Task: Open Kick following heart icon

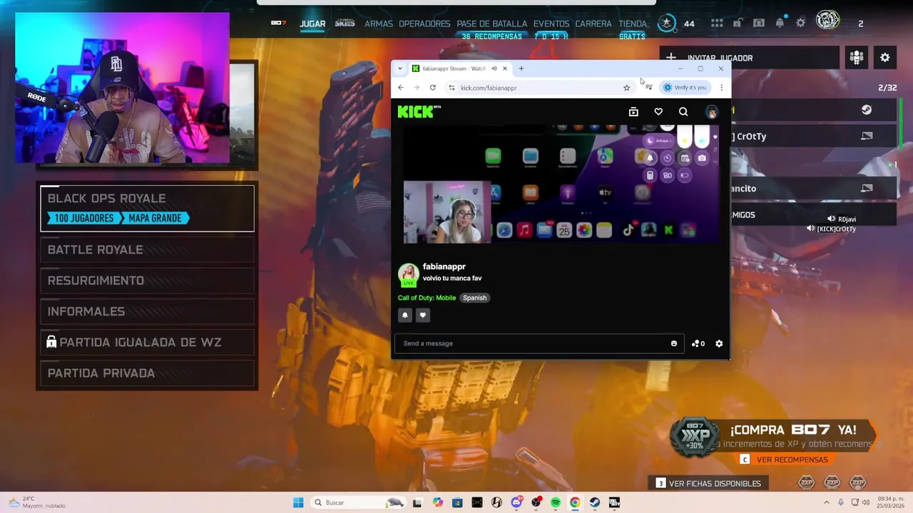Action: click(658, 112)
